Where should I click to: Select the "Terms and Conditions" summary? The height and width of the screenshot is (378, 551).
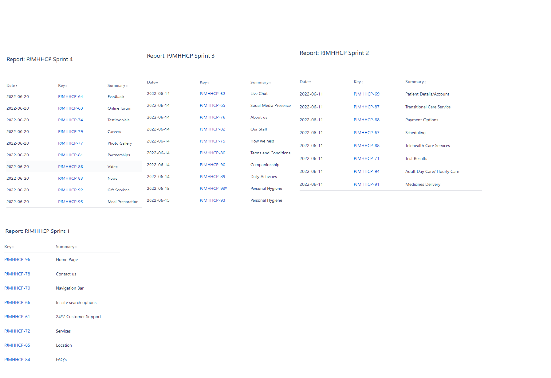[x=270, y=153]
